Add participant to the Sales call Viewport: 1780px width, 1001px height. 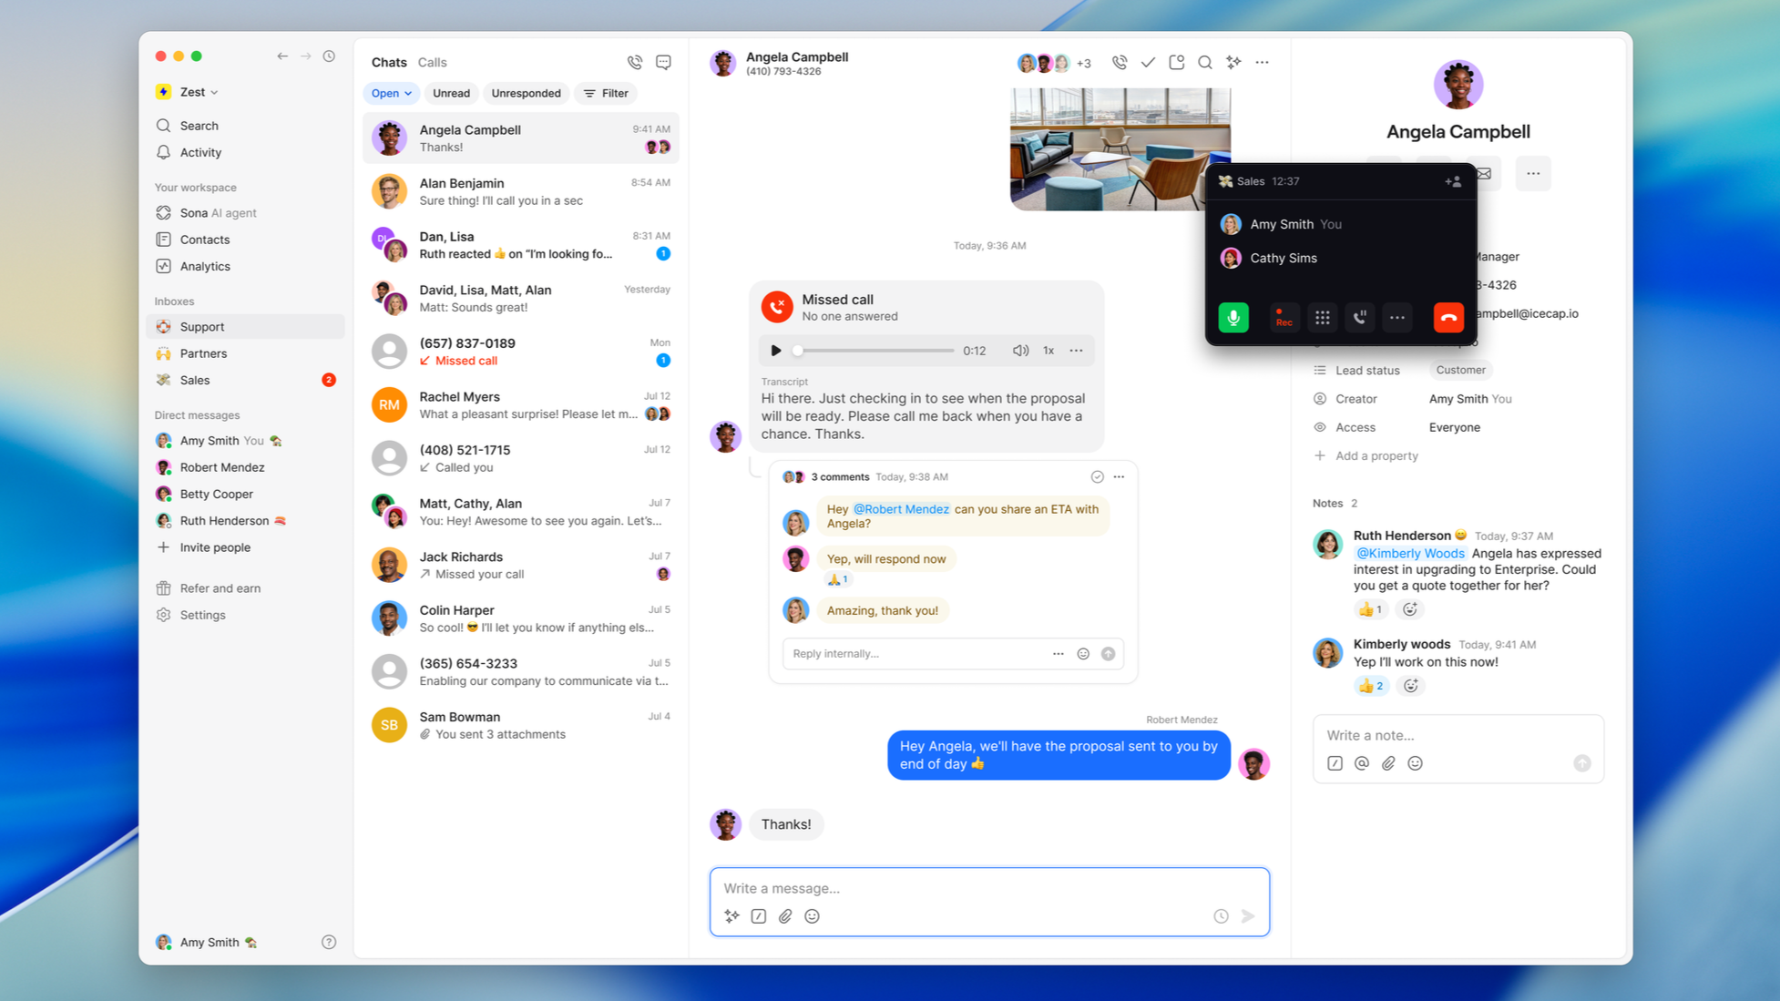coord(1452,181)
